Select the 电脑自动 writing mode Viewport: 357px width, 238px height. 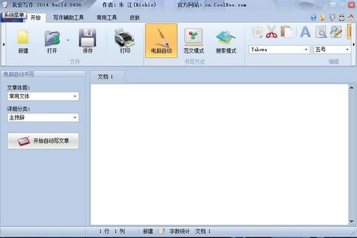[161, 40]
